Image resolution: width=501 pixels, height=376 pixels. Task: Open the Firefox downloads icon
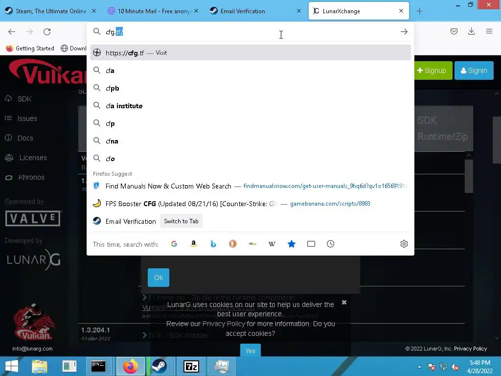point(471,31)
